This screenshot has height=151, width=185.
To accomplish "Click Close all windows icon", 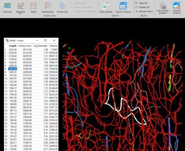I will pos(177,8).
